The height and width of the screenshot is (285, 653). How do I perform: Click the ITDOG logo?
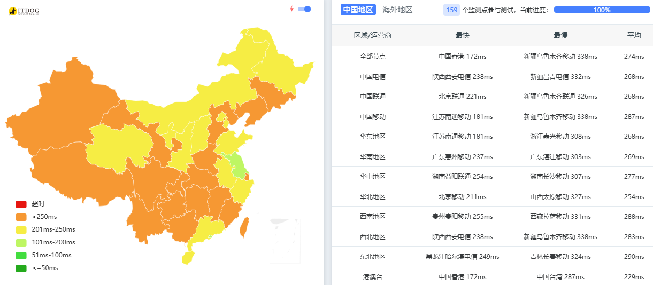(24, 11)
